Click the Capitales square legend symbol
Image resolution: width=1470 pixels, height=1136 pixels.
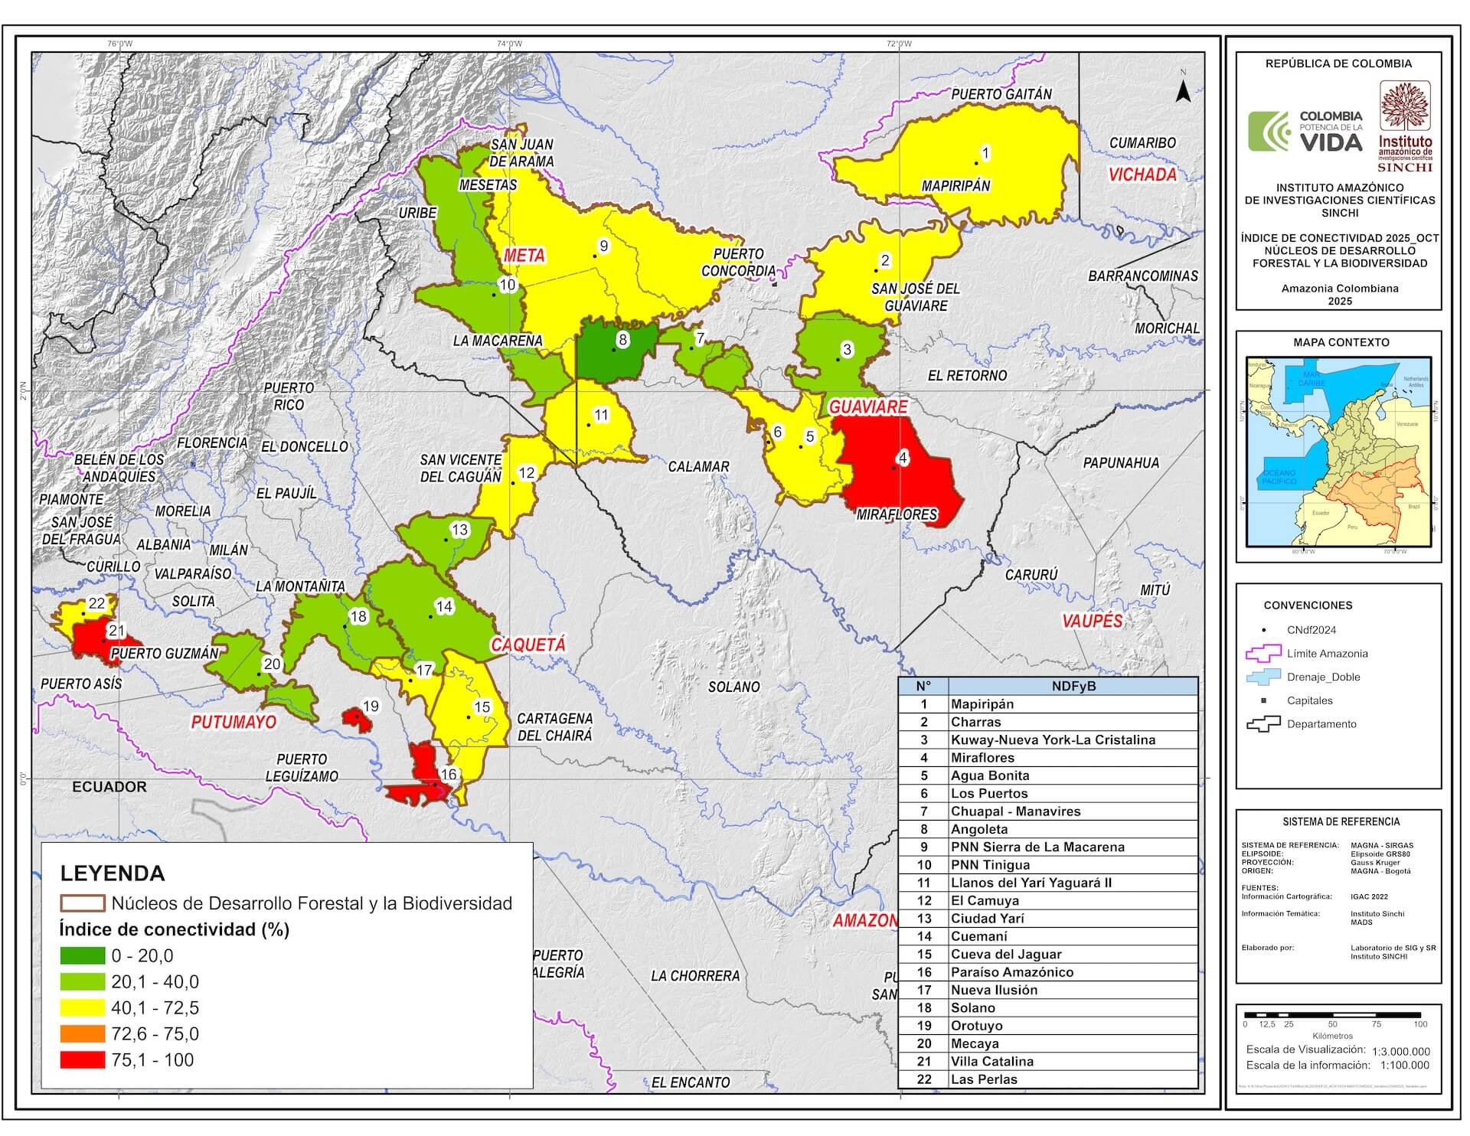[1264, 700]
